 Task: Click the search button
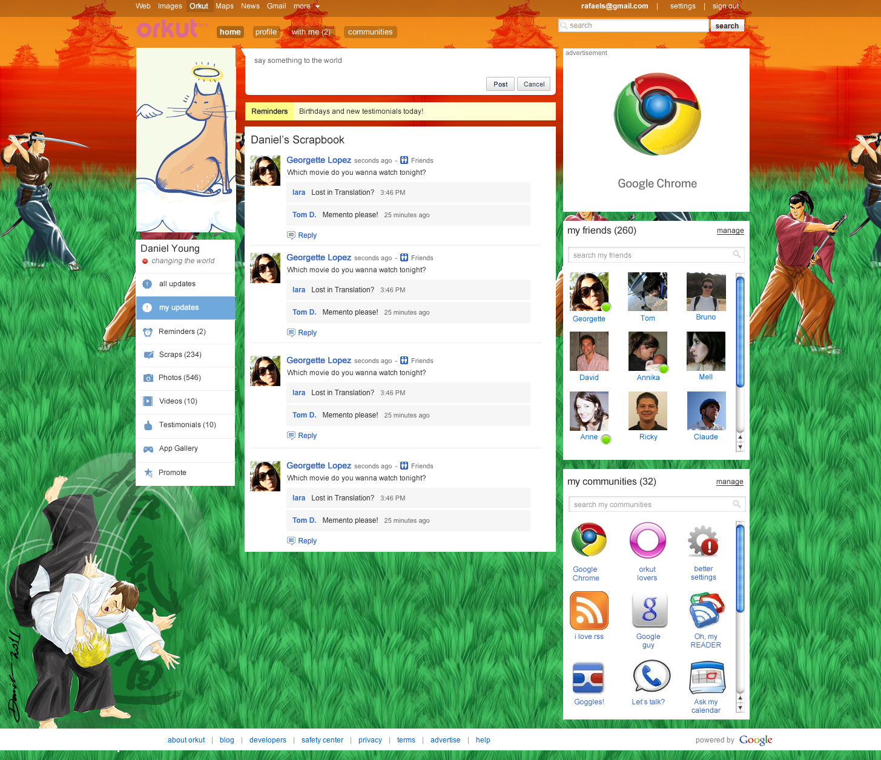tap(727, 25)
